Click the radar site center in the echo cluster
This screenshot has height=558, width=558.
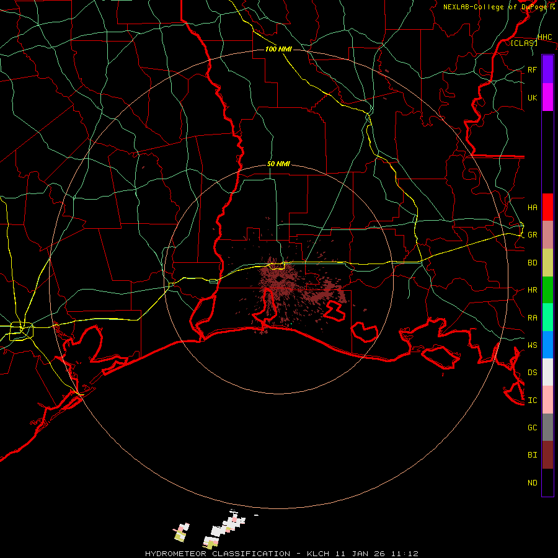(278, 280)
